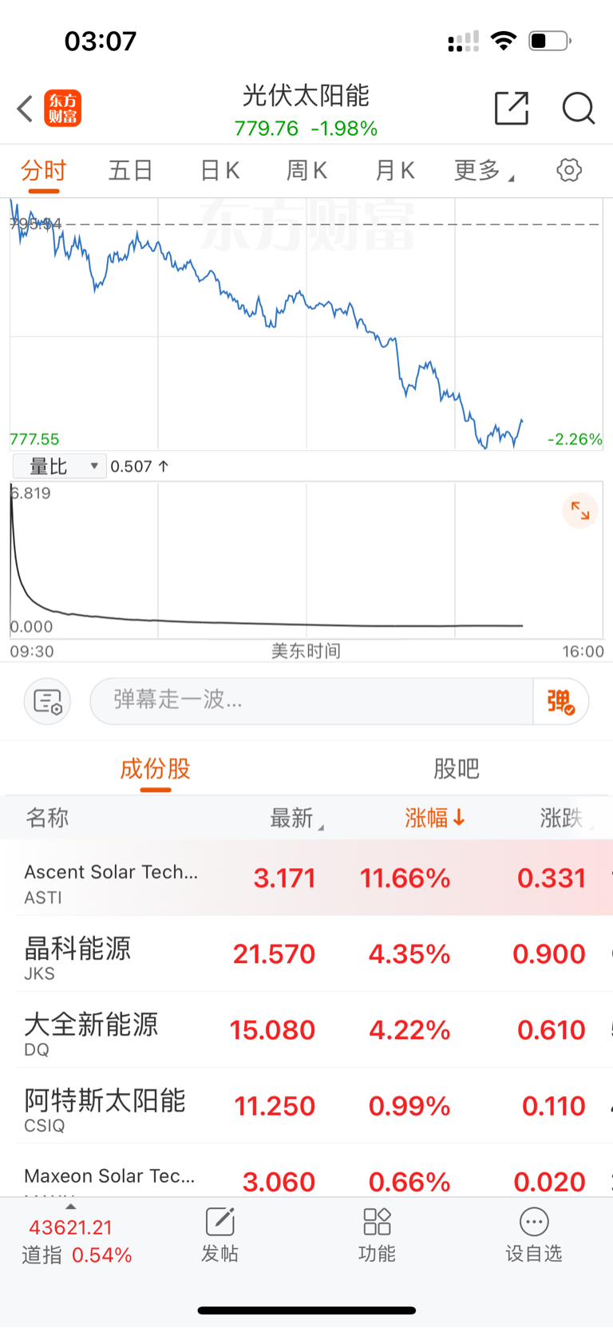
Task: Open the 量比 indicator dropdown
Action: pos(60,466)
